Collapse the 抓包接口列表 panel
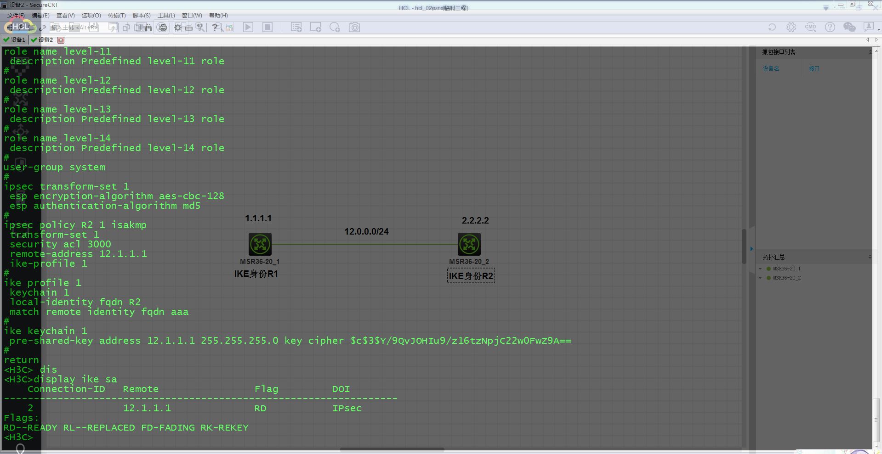882x454 pixels. (x=870, y=52)
